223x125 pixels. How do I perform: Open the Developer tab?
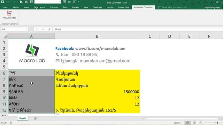(98, 7)
